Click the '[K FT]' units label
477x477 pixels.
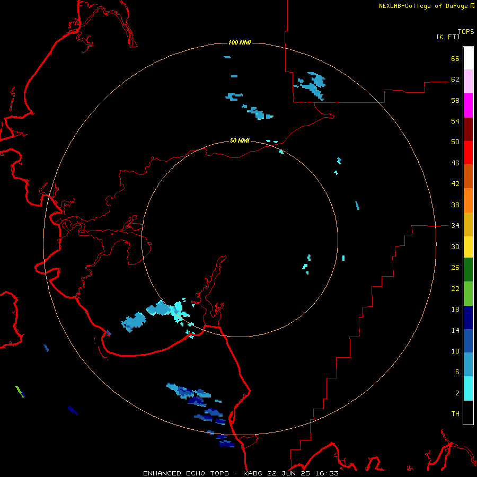point(448,37)
